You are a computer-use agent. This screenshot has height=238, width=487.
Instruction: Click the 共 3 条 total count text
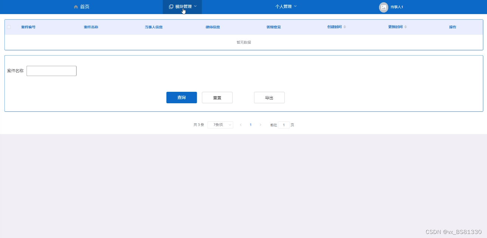pos(199,125)
